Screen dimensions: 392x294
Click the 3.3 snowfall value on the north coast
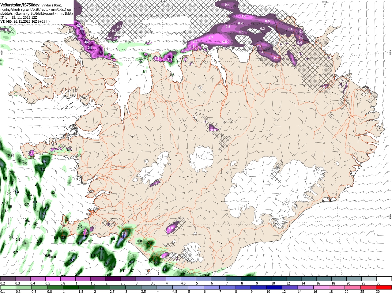tap(170, 59)
